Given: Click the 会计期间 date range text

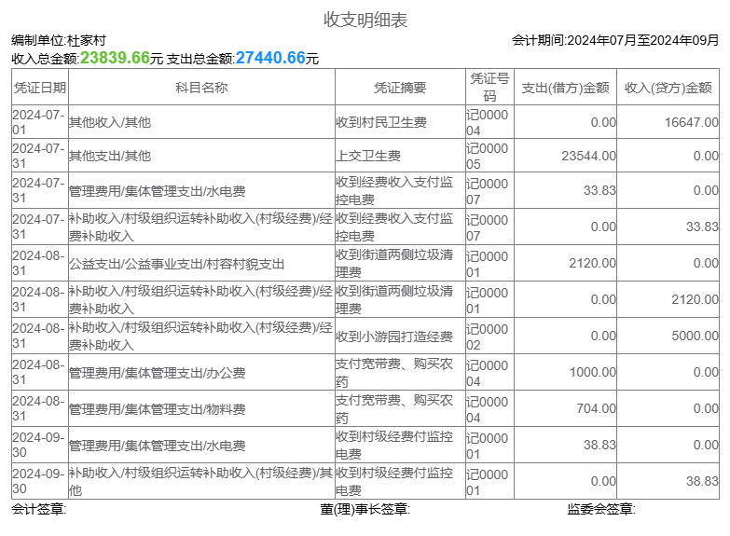Looking at the screenshot, I should coord(615,40).
